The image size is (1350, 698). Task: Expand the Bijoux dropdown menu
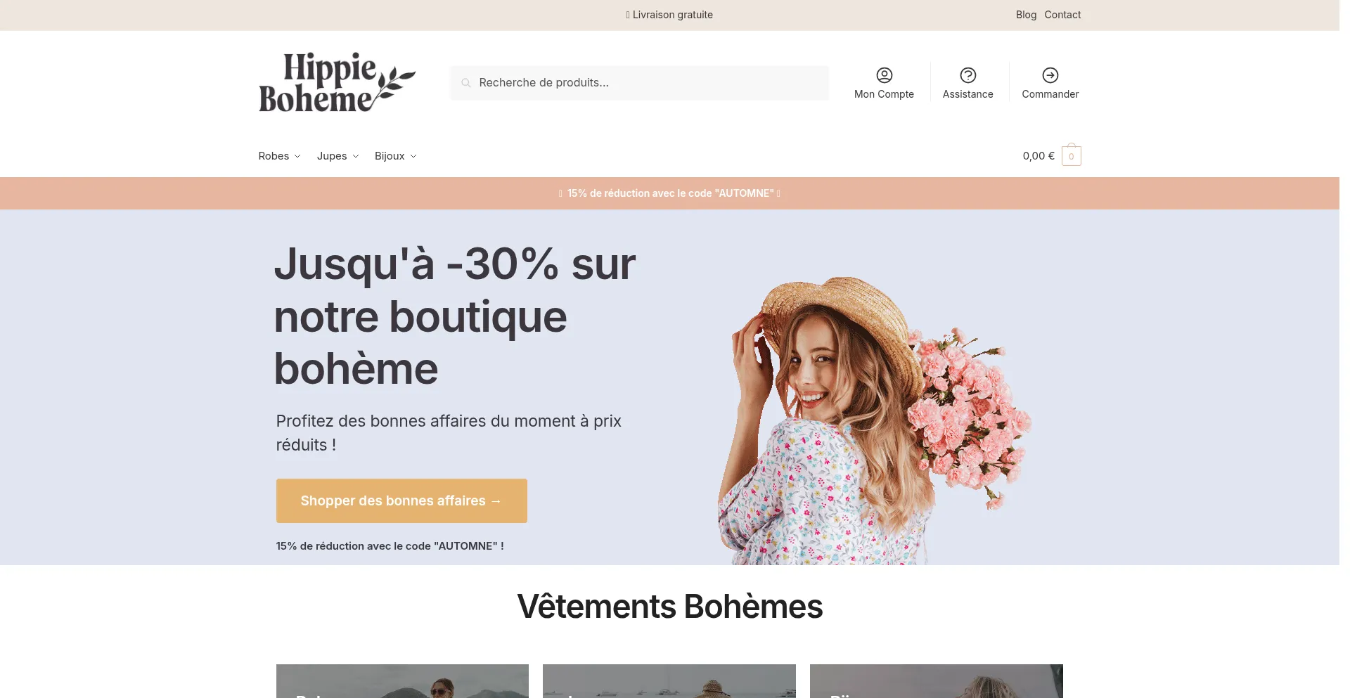395,156
